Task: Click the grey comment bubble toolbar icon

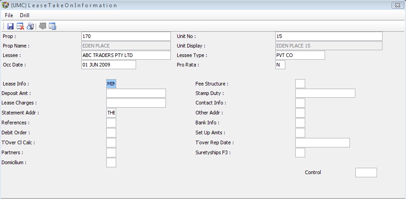Action: pyautogui.click(x=42, y=26)
